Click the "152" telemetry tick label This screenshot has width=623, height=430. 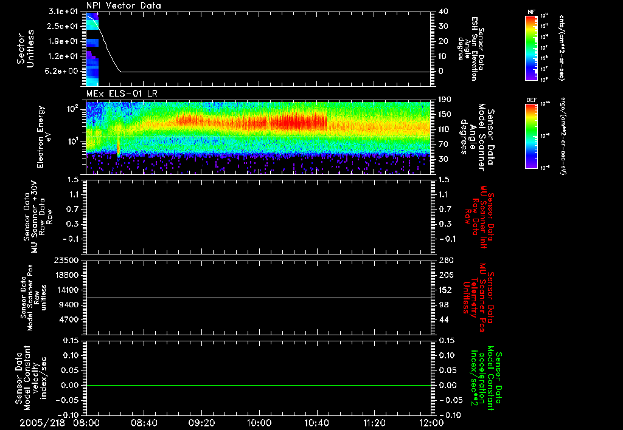pyautogui.click(x=445, y=290)
